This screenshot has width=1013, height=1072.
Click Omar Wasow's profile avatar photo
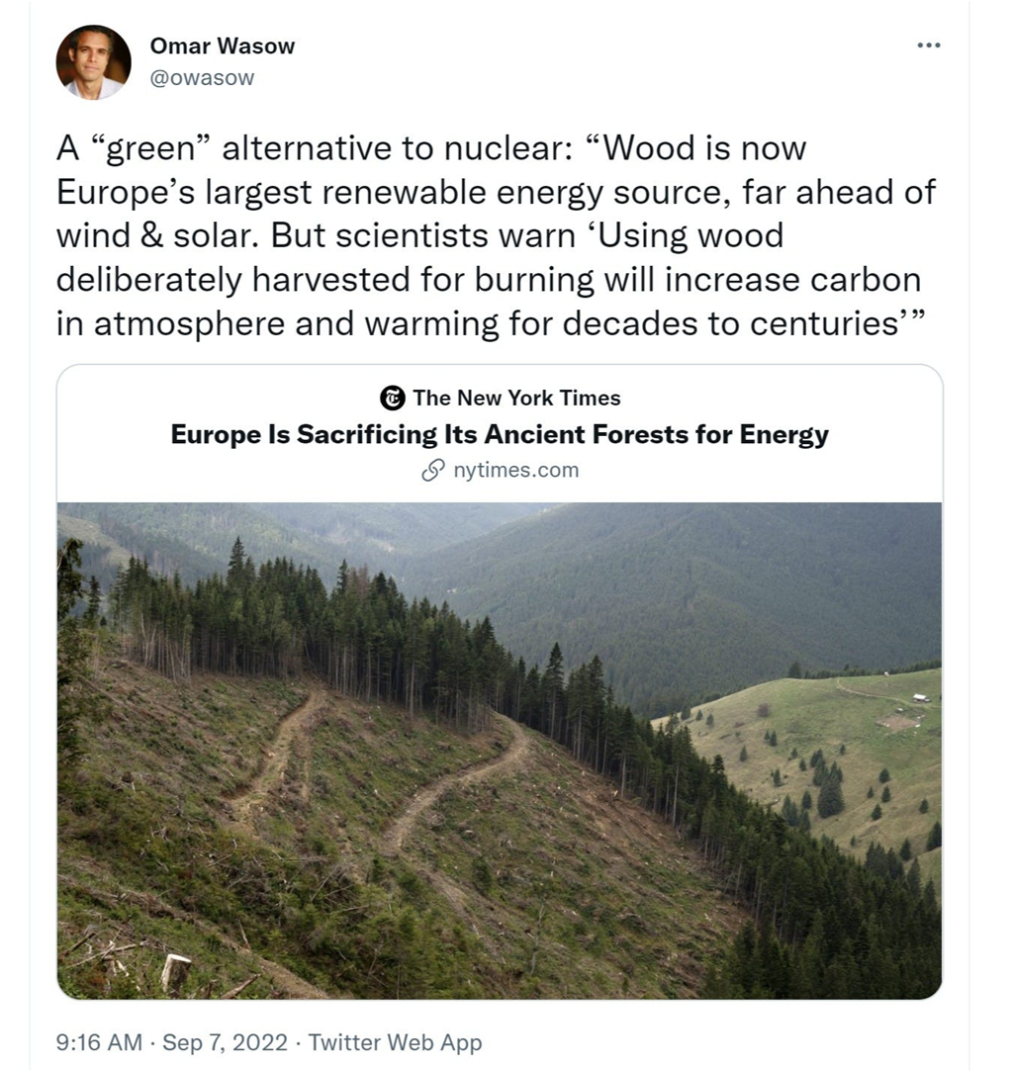[93, 62]
